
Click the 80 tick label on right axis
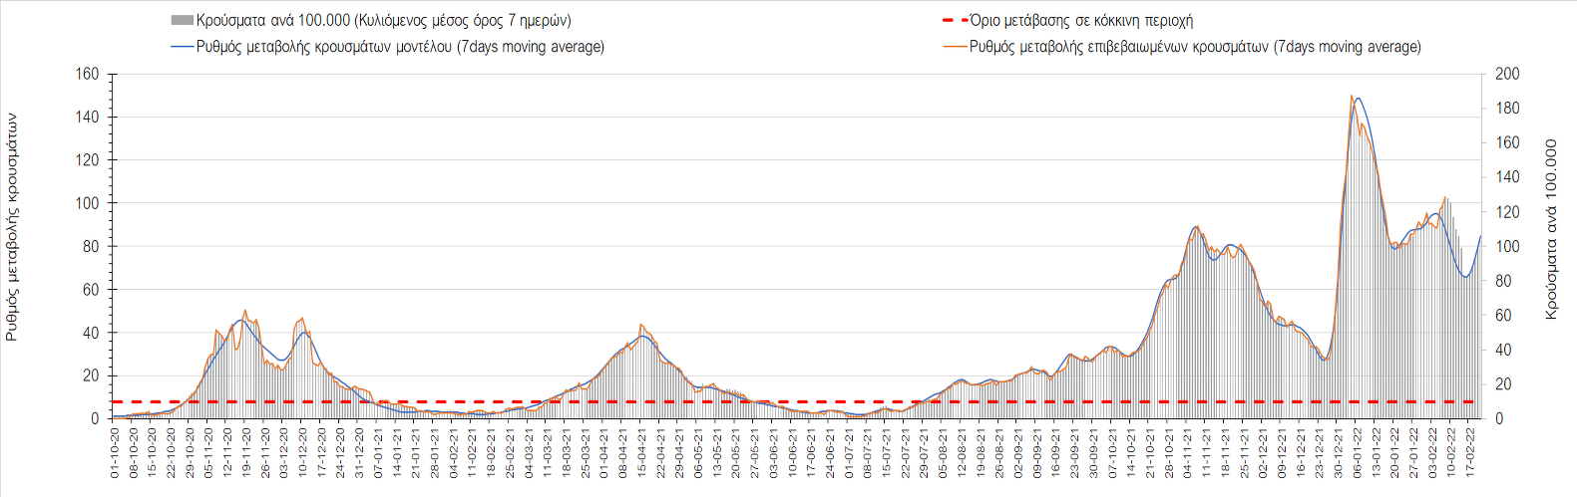click(1503, 281)
